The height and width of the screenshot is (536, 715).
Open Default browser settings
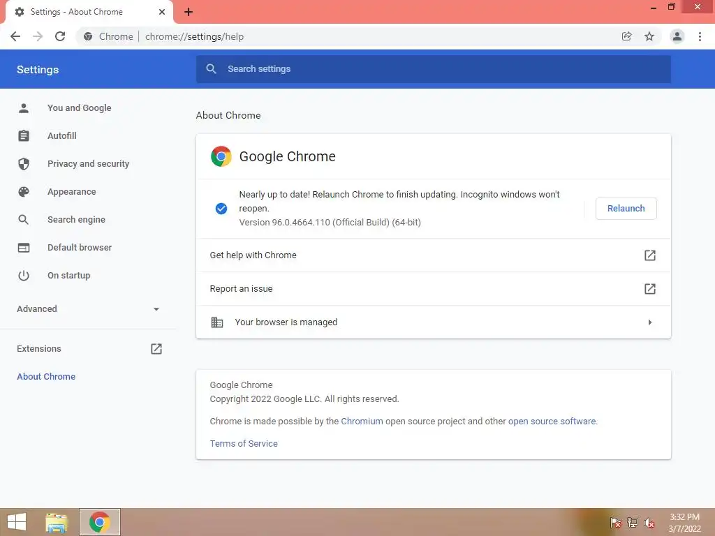tap(80, 248)
